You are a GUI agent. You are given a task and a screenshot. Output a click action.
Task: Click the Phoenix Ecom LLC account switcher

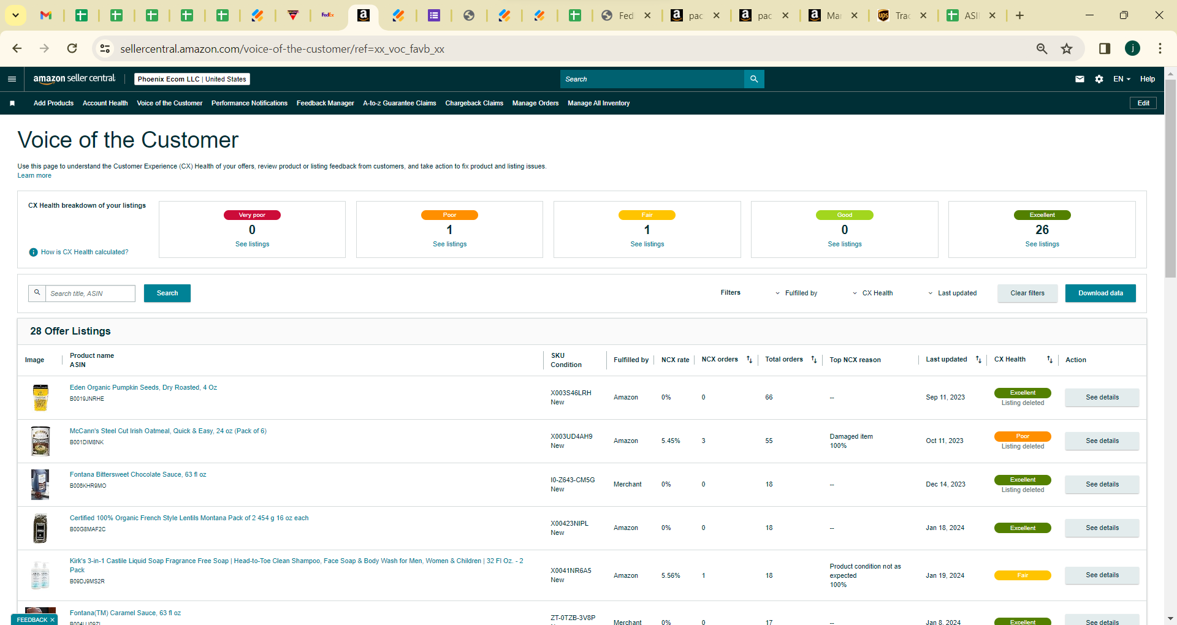tap(192, 79)
